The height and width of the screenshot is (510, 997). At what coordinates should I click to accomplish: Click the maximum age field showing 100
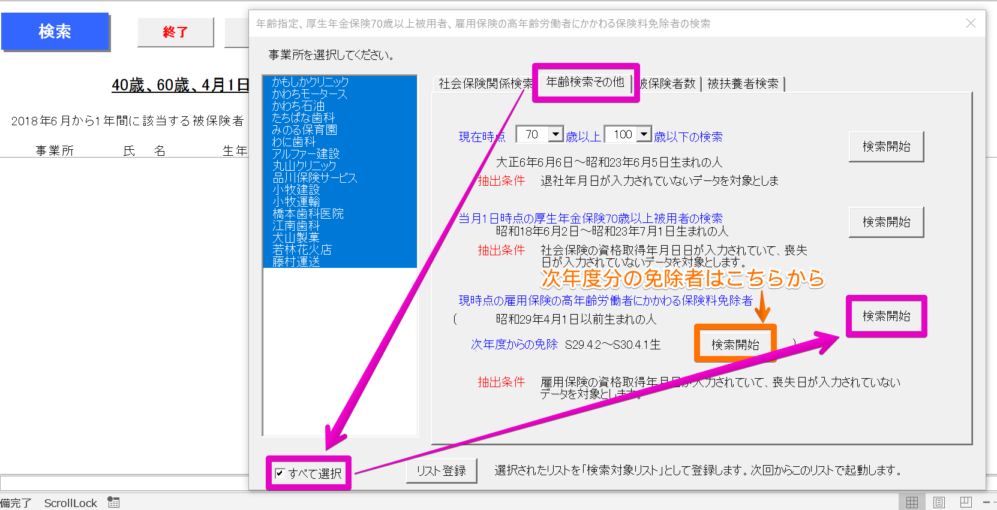click(621, 134)
